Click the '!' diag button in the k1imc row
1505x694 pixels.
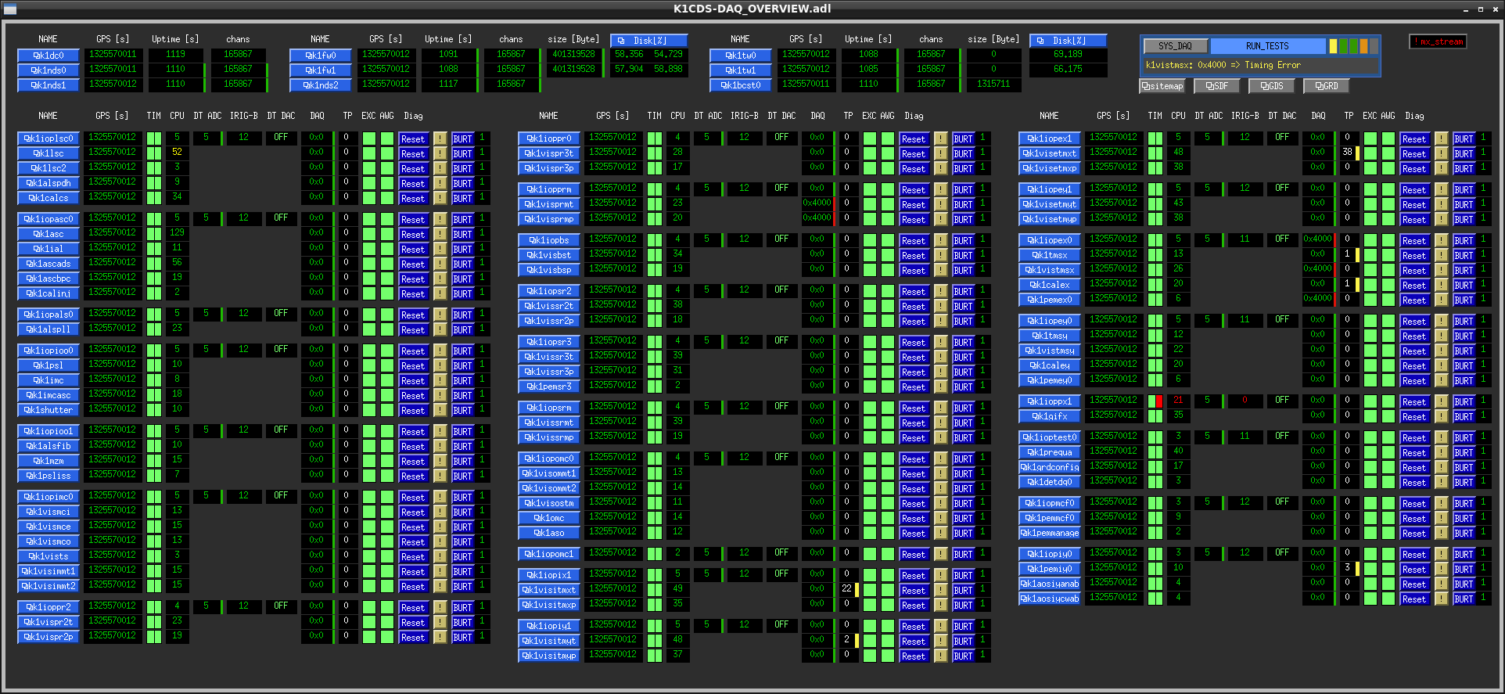coord(440,380)
